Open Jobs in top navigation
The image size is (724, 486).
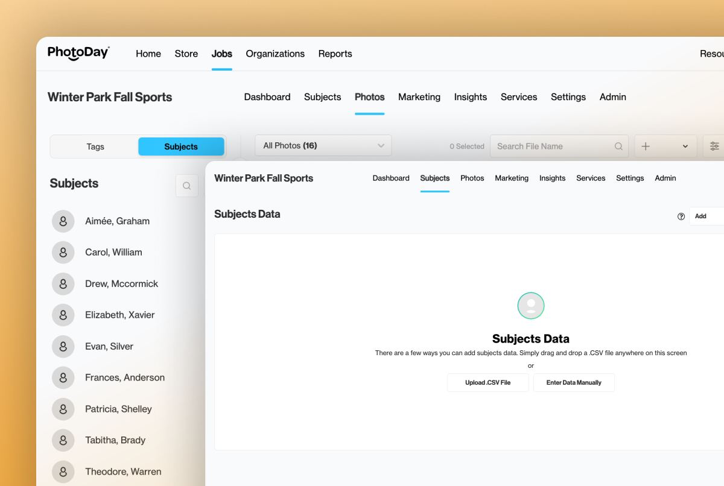222,54
